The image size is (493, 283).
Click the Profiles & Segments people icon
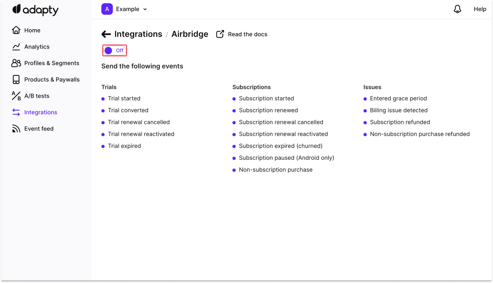pyautogui.click(x=16, y=63)
